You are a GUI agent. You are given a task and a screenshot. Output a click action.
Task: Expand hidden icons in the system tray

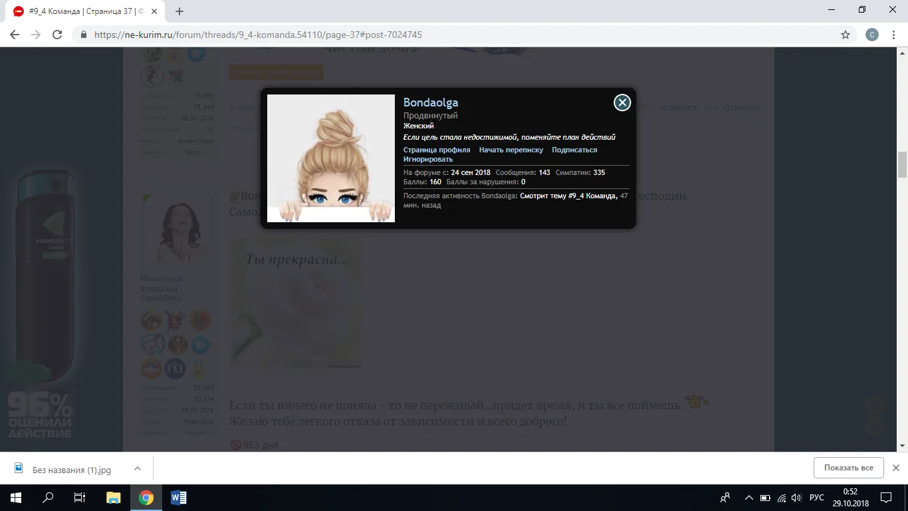point(748,497)
